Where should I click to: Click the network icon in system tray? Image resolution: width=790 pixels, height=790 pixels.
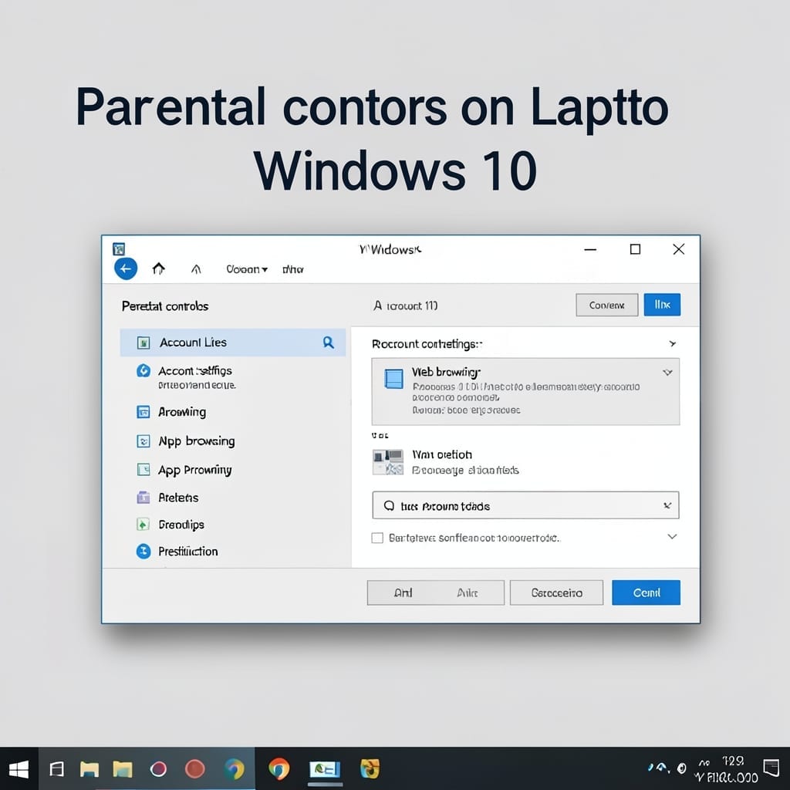pyautogui.click(x=660, y=768)
